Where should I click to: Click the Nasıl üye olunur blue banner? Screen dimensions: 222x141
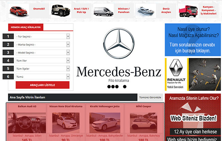193,40
